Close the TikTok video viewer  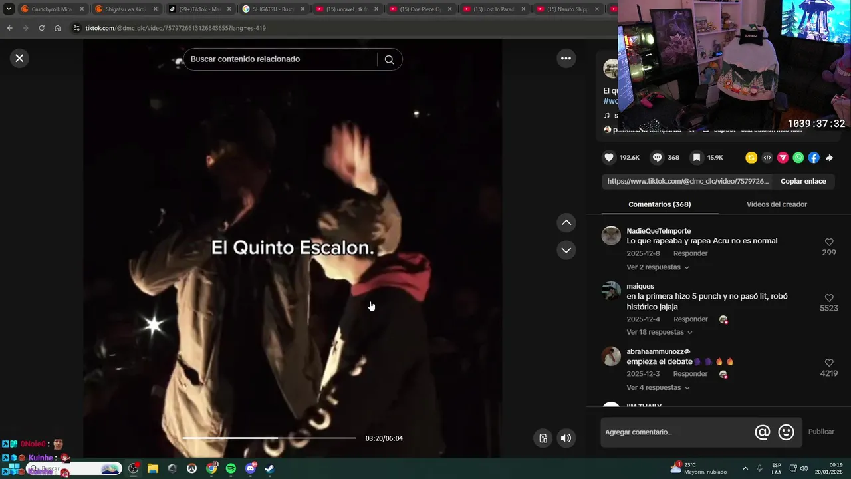coord(19,58)
